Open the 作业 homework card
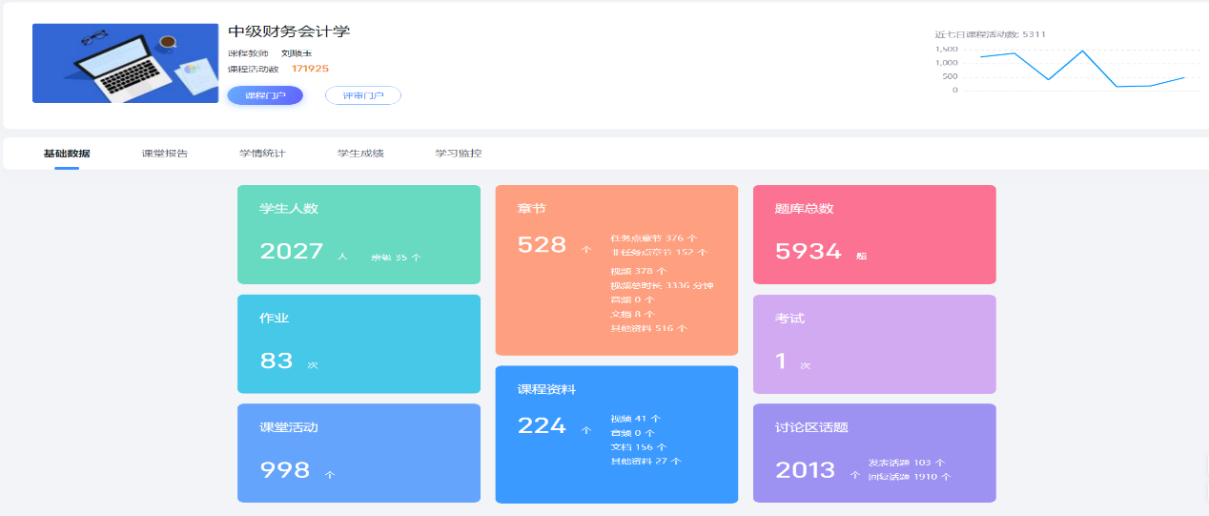 (x=359, y=343)
